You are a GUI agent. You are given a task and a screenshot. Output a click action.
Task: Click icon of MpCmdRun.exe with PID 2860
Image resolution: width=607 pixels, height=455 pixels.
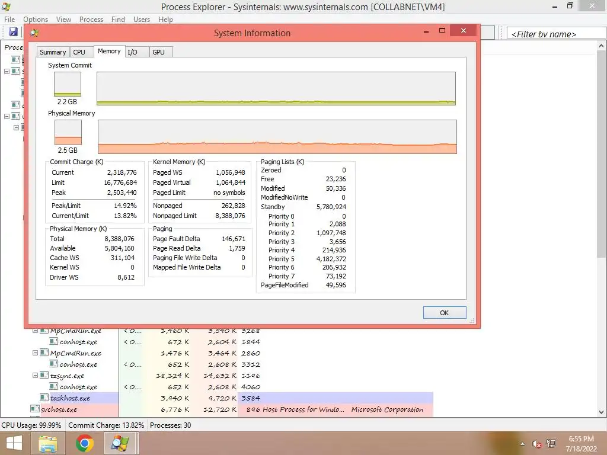coord(44,353)
